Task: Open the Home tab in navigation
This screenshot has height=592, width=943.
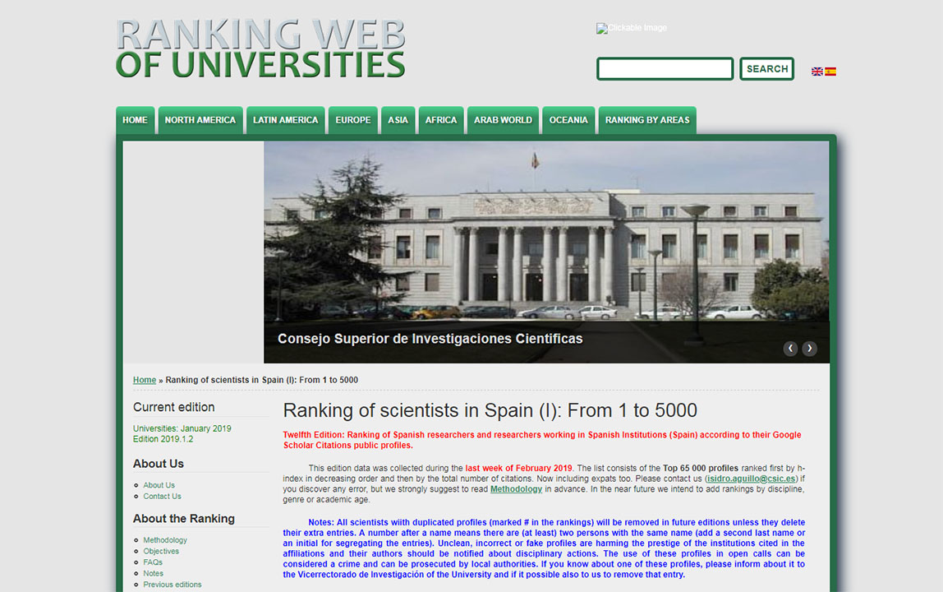Action: (135, 120)
